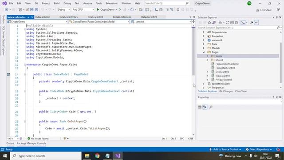The image size is (284, 160).
Task: Collapse the namespace code fold marker
Action: [x=25, y=64]
